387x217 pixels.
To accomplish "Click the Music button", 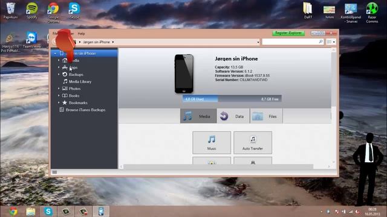I will point(212,143).
